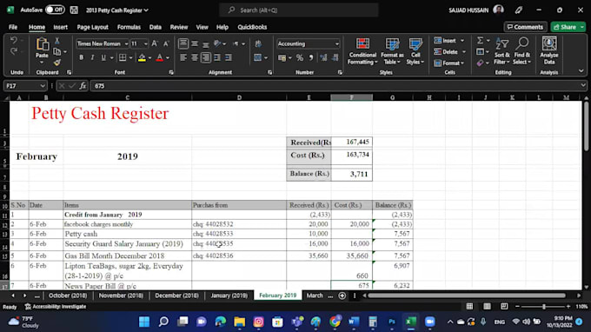The image size is (591, 332).
Task: Apply the red font color
Action: [159, 57]
